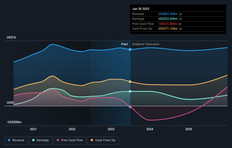Click the Past label
Screen dimensions: 232x148
[x=124, y=44]
